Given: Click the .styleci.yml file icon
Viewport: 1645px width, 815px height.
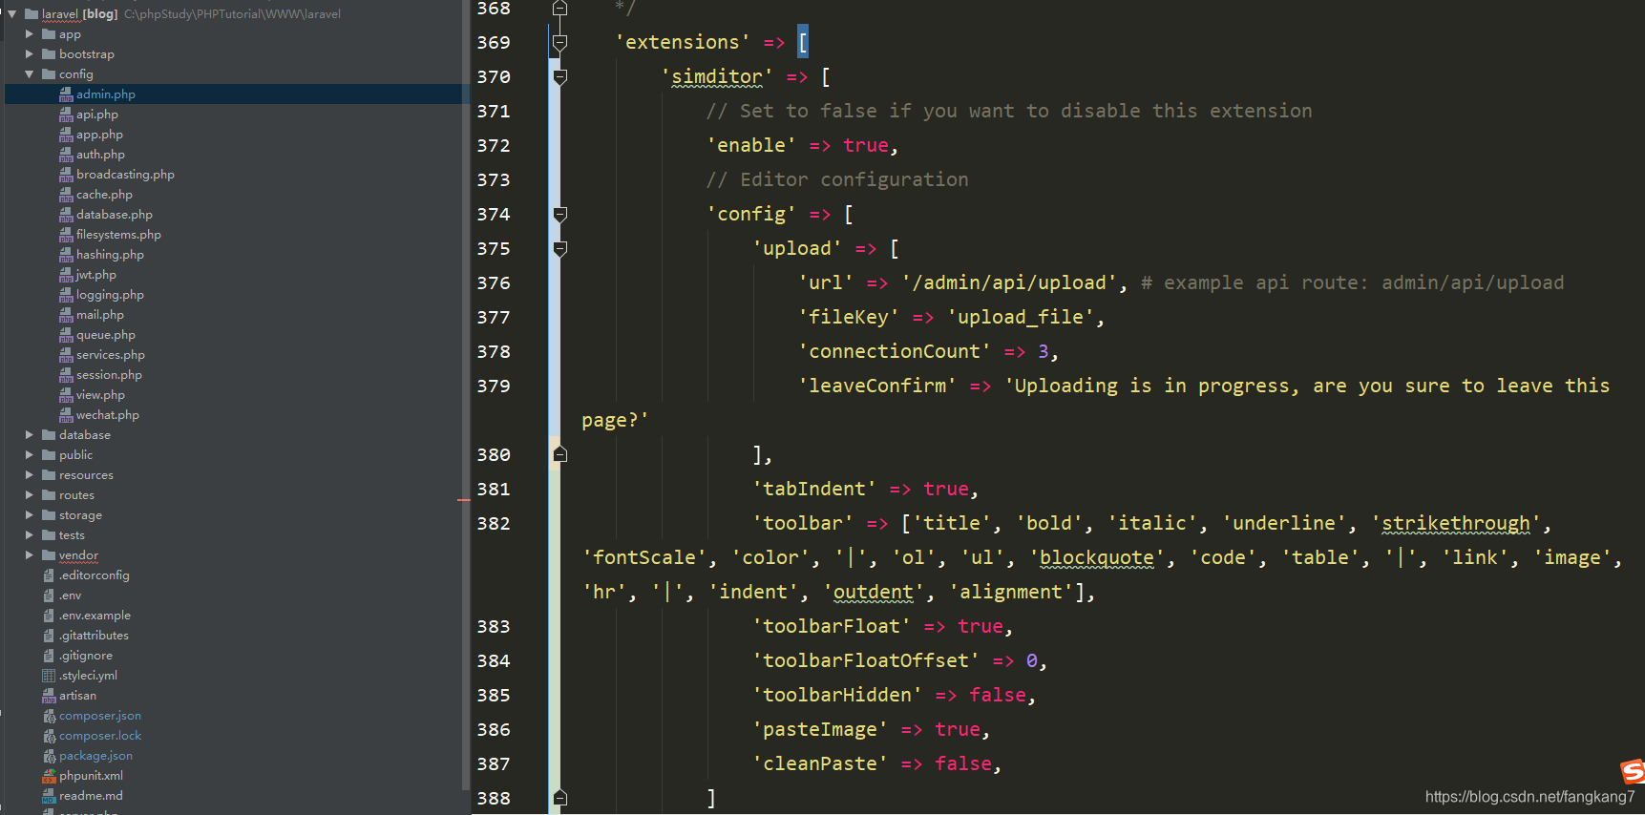Looking at the screenshot, I should 49,676.
